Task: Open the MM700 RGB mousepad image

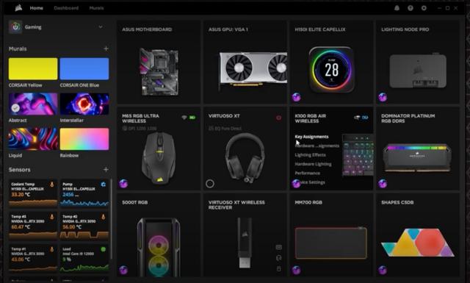Action: click(331, 243)
